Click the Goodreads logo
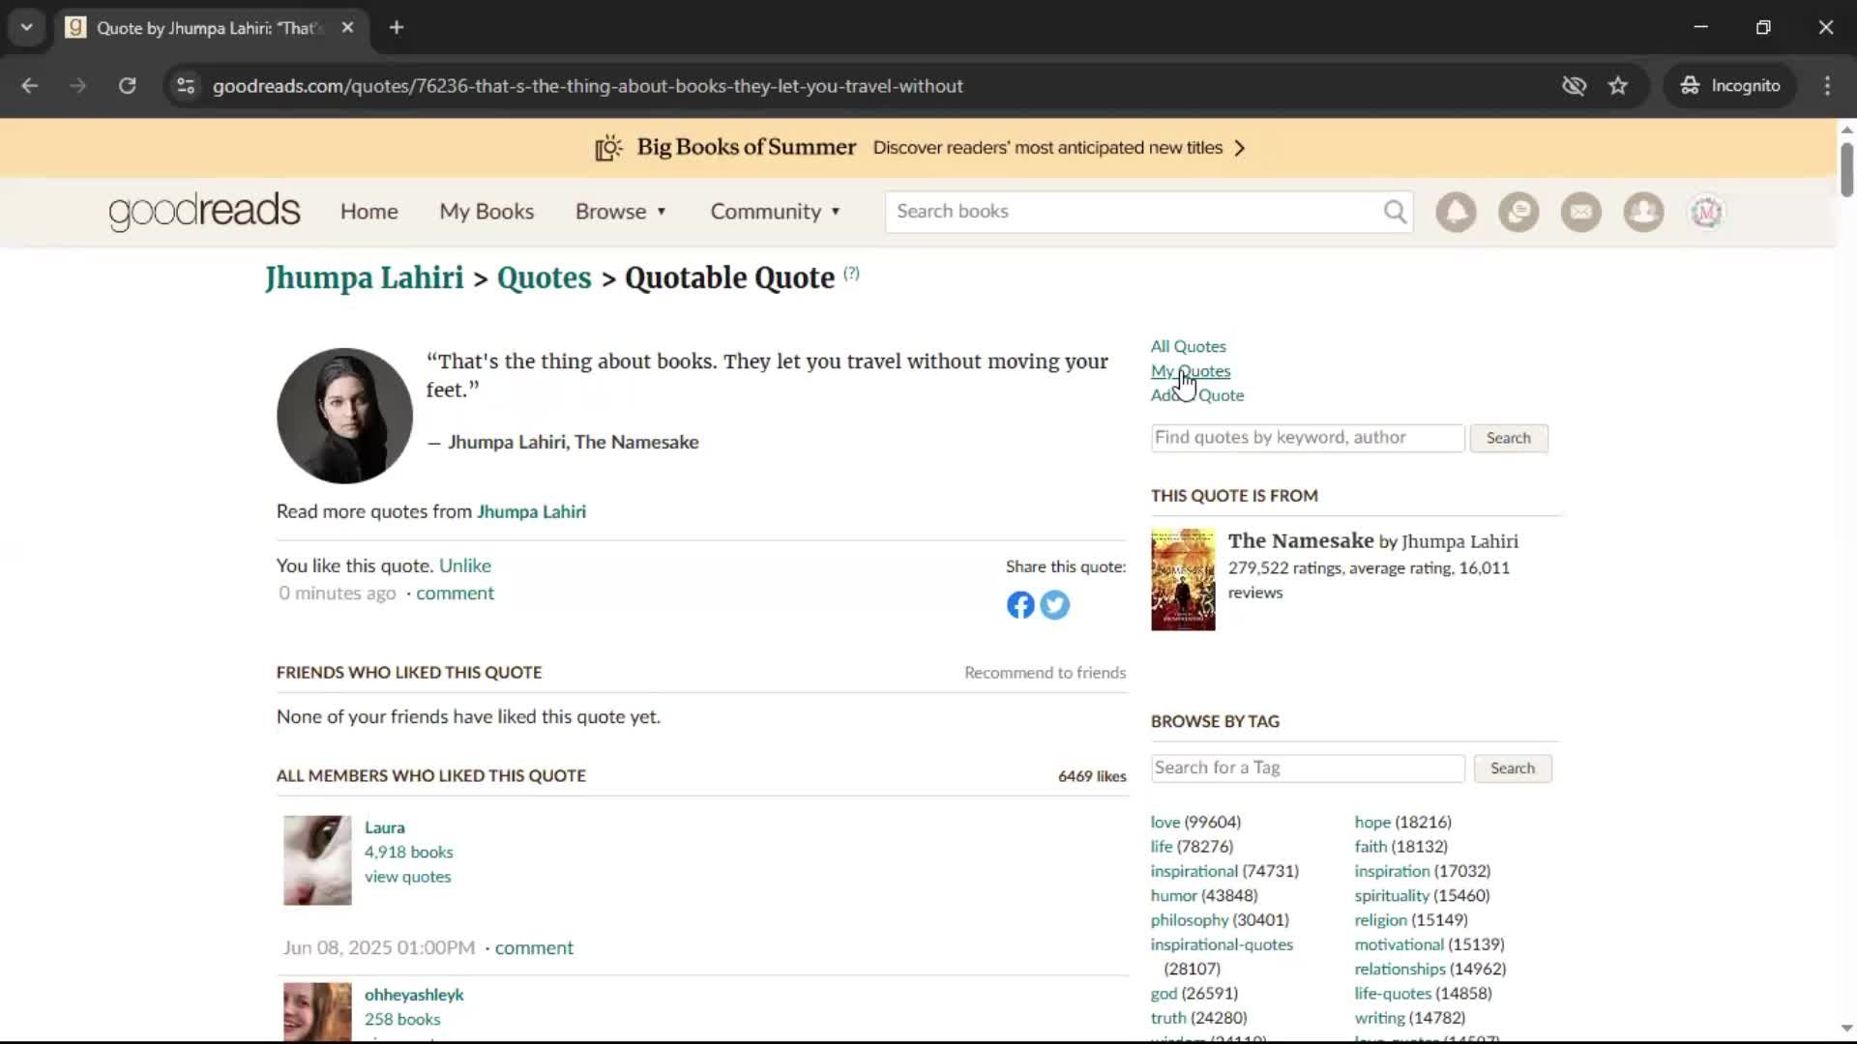 (x=204, y=212)
